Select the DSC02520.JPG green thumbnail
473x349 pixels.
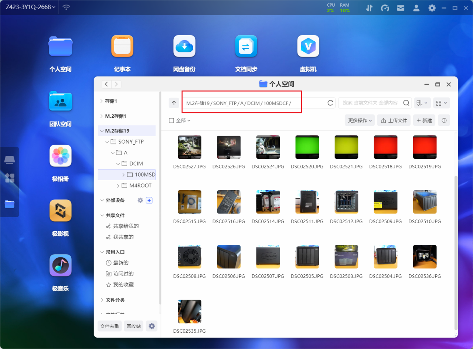click(x=307, y=147)
